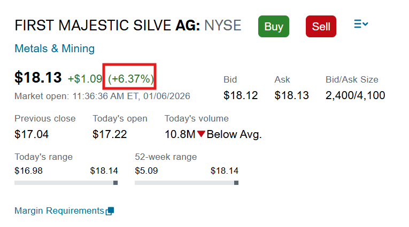Image resolution: width=409 pixels, height=227 pixels.
Task: Click the First Majestic Silver company name
Action: (x=93, y=26)
